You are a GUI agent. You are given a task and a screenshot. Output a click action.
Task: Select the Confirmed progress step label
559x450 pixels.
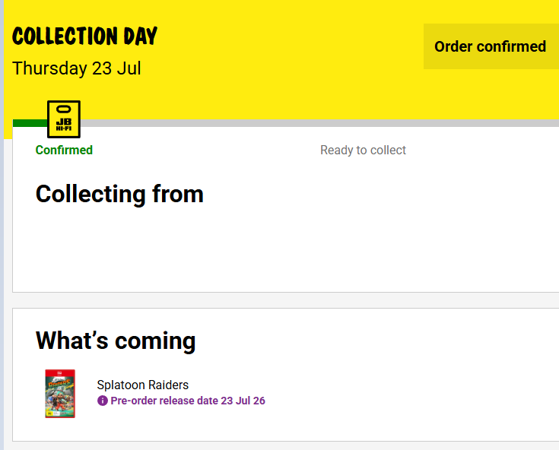click(x=64, y=150)
